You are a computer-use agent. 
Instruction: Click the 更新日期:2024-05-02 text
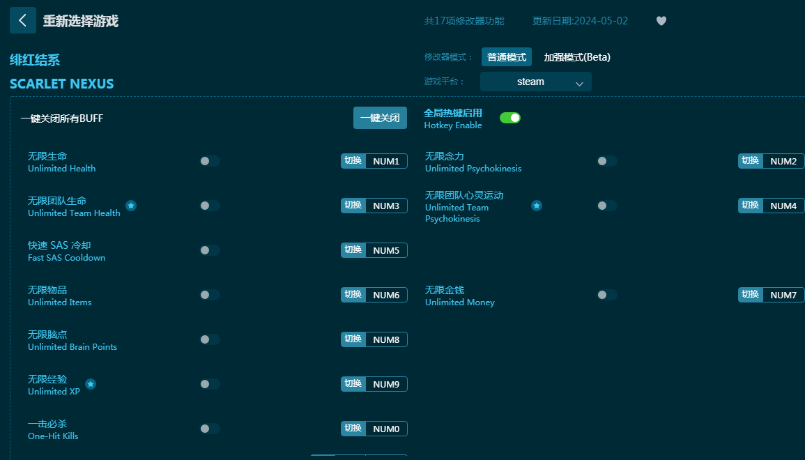click(580, 21)
